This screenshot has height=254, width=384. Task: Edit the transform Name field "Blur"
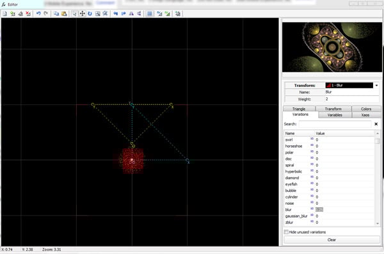point(351,92)
